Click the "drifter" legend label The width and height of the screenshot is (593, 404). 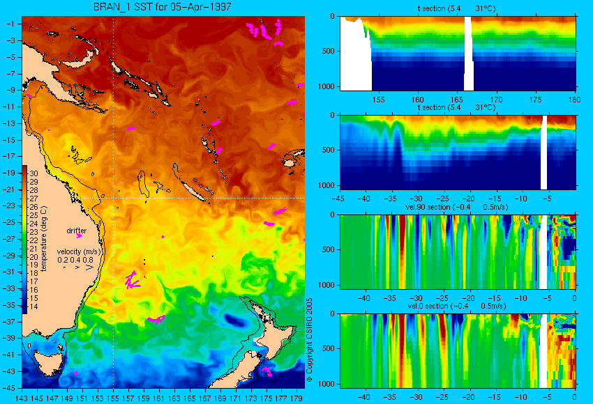click(x=77, y=231)
